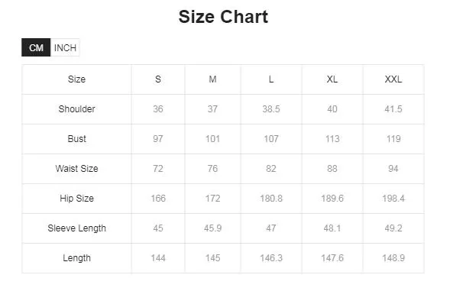Click the Sleeve Length row label

point(76,228)
